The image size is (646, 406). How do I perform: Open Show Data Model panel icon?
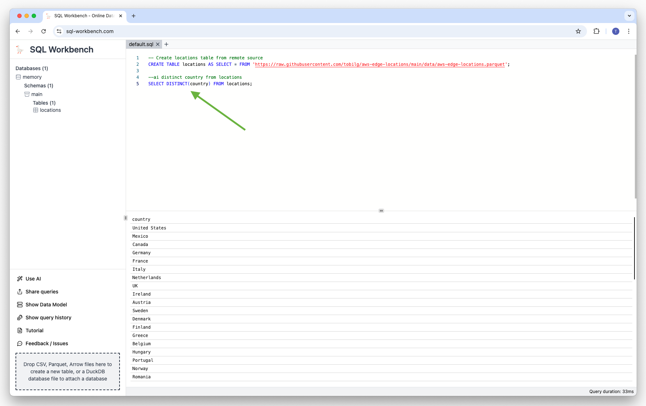pos(20,305)
